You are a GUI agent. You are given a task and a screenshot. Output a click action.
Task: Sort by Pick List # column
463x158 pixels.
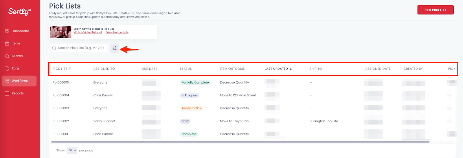62,69
